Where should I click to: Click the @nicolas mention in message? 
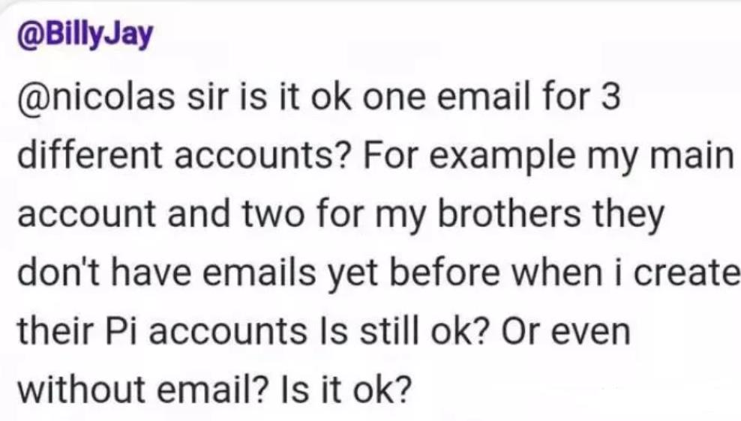pyautogui.click(x=96, y=97)
